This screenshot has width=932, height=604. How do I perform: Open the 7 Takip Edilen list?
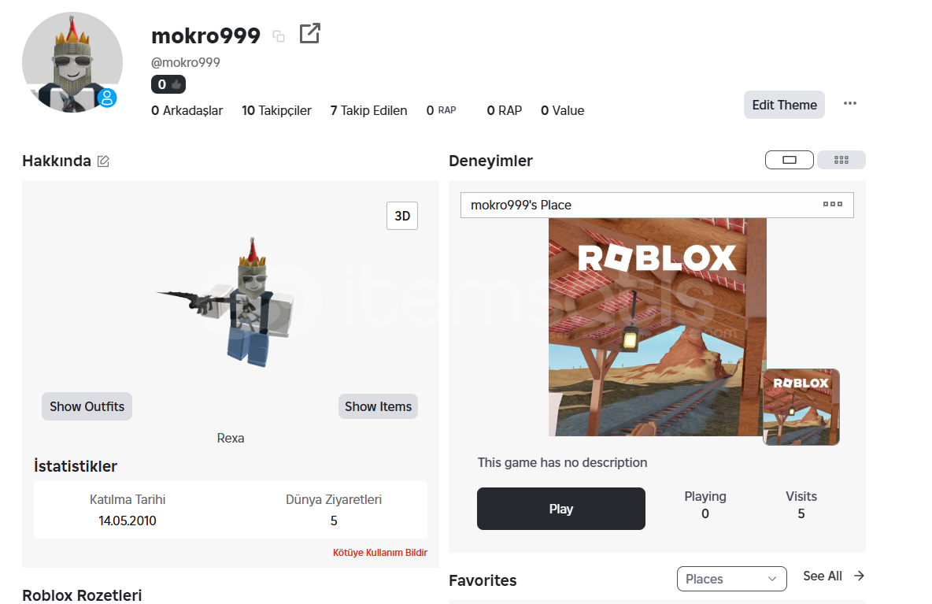pos(368,110)
